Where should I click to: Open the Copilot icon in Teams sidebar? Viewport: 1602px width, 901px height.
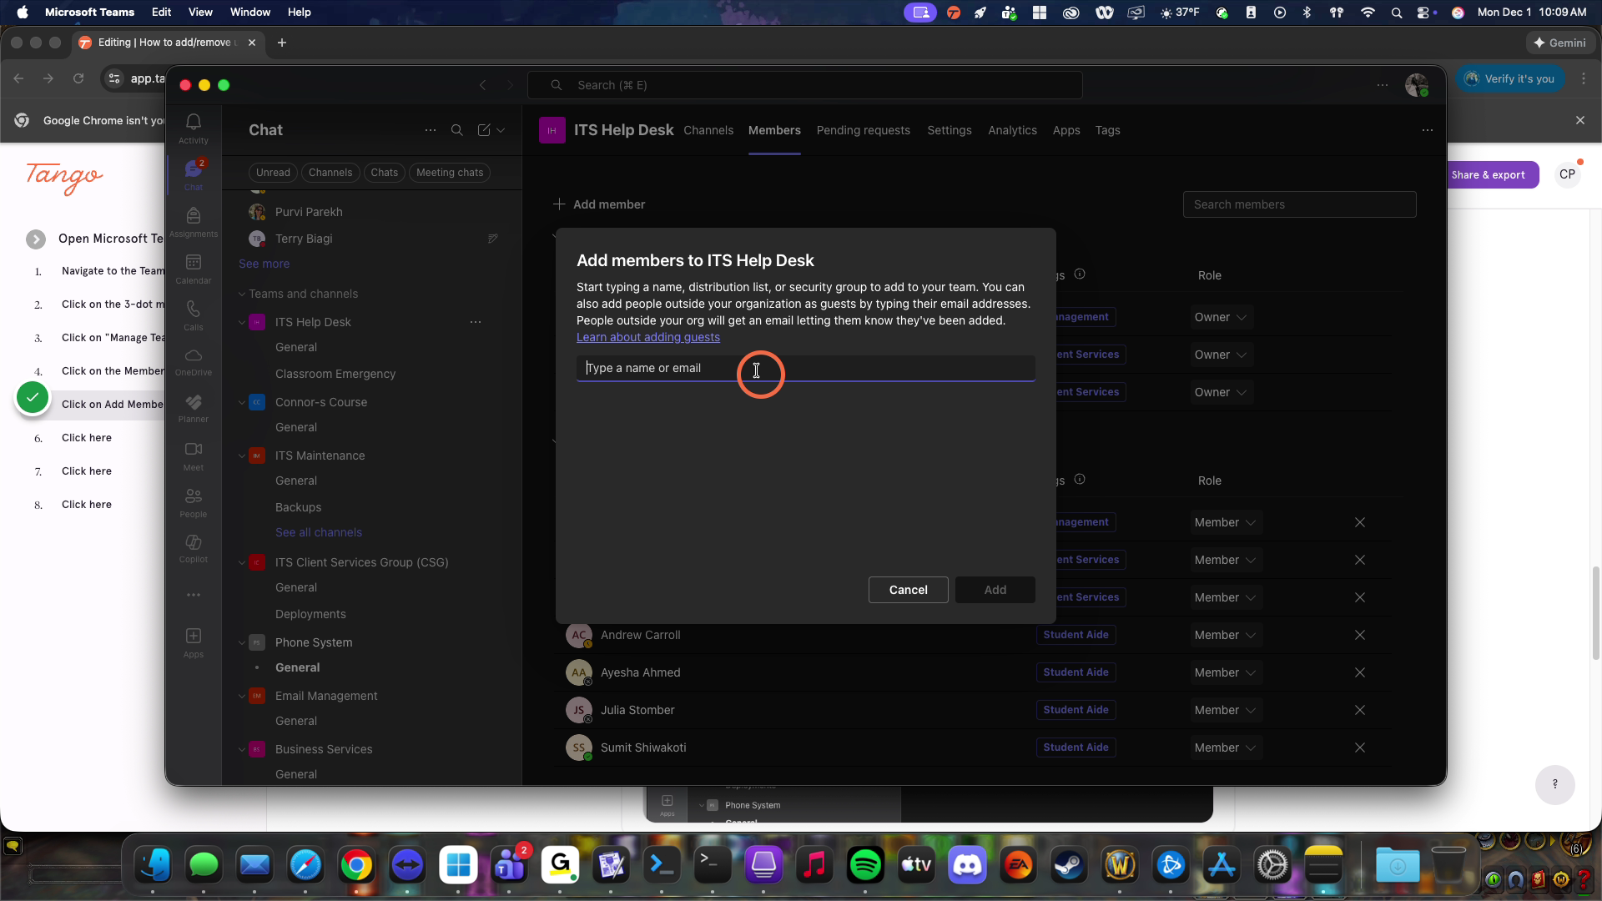pyautogui.click(x=193, y=549)
